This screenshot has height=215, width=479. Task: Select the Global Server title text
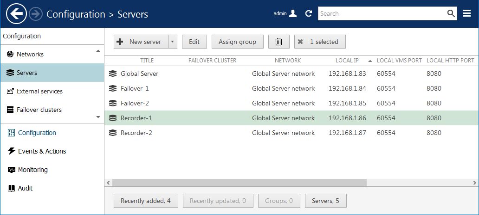139,74
